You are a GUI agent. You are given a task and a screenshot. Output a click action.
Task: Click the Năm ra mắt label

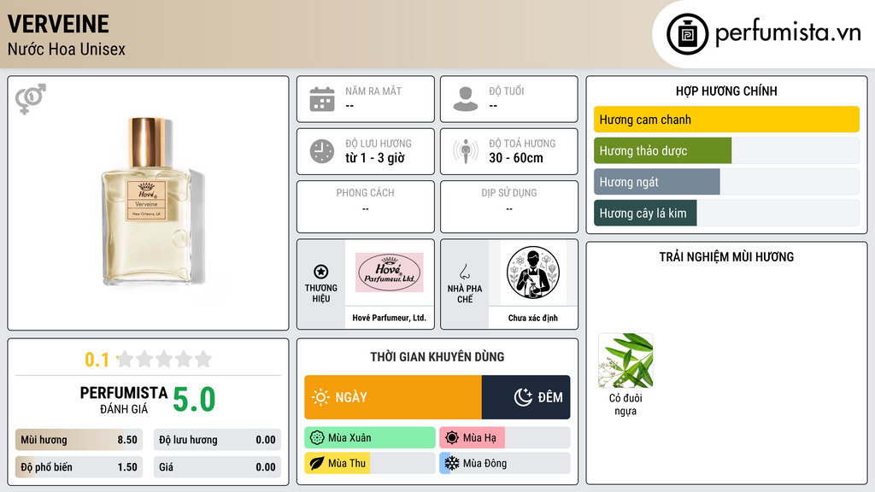(373, 91)
